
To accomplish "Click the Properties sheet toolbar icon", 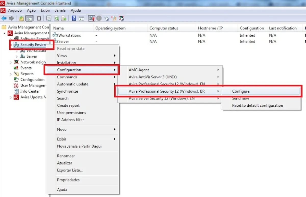I will click(x=49, y=18).
